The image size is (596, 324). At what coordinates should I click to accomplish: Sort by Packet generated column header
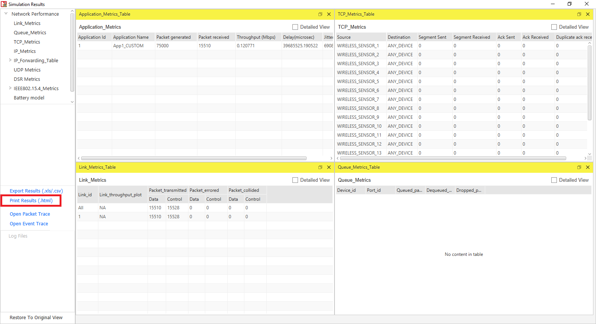point(176,37)
